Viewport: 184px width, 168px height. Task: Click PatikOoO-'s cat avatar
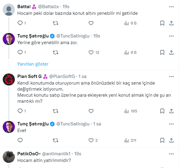[x=9, y=157]
